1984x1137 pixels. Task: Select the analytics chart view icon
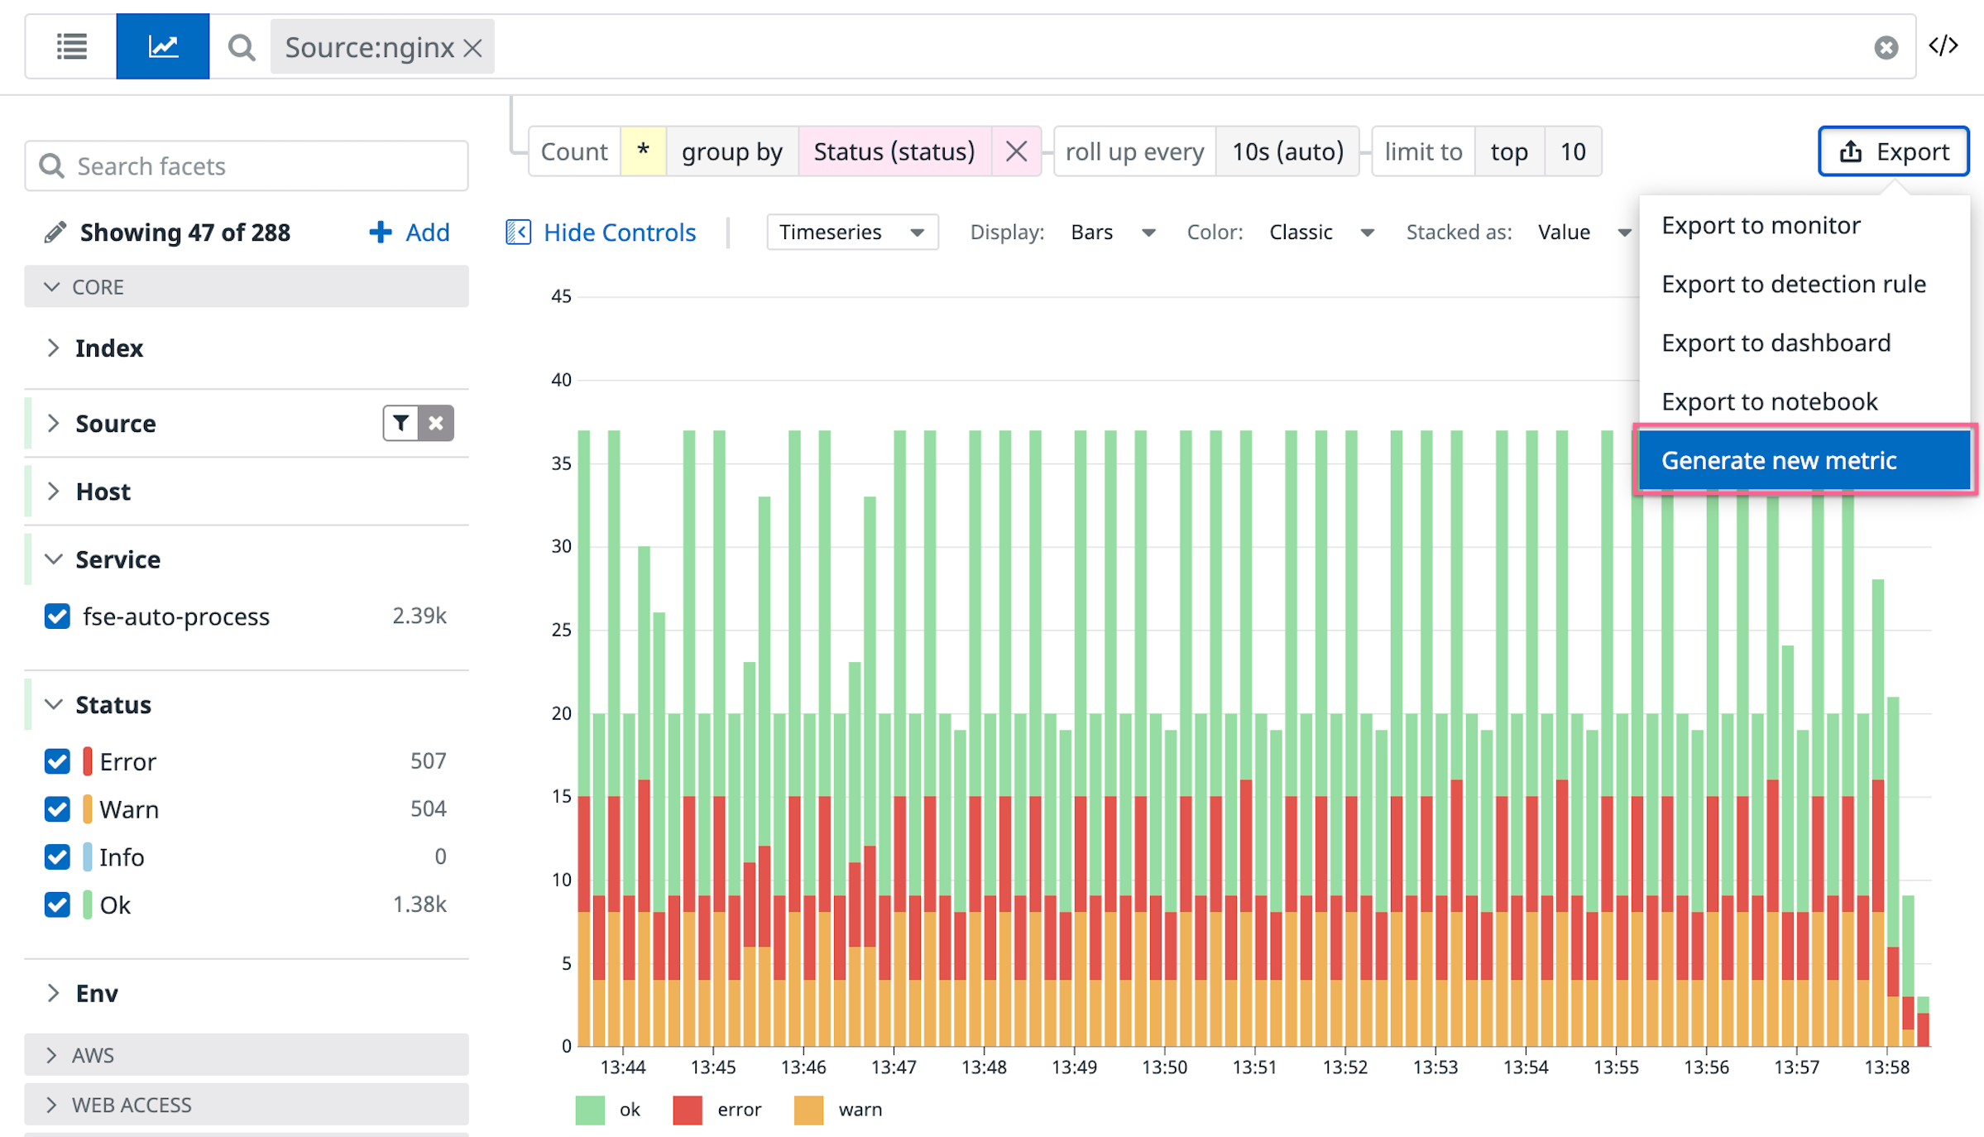click(x=162, y=46)
